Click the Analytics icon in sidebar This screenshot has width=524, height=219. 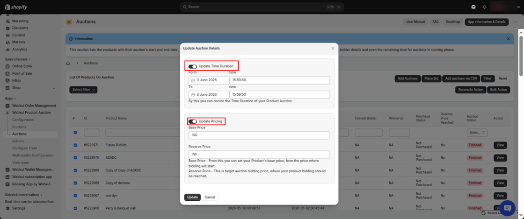(x=7, y=49)
